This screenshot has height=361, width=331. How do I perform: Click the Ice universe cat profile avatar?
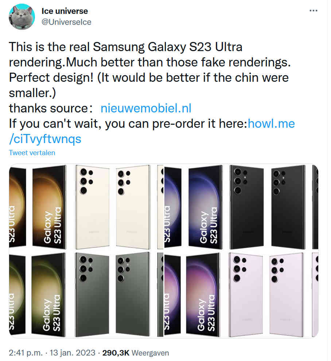[x=22, y=16]
